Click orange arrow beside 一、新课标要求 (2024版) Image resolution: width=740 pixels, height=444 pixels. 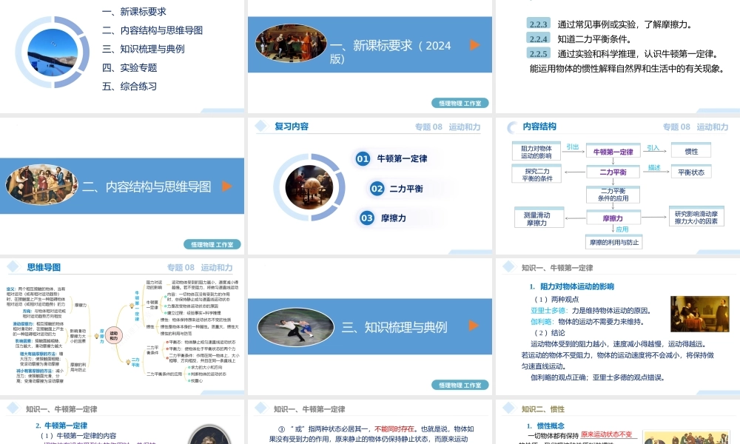pos(475,45)
